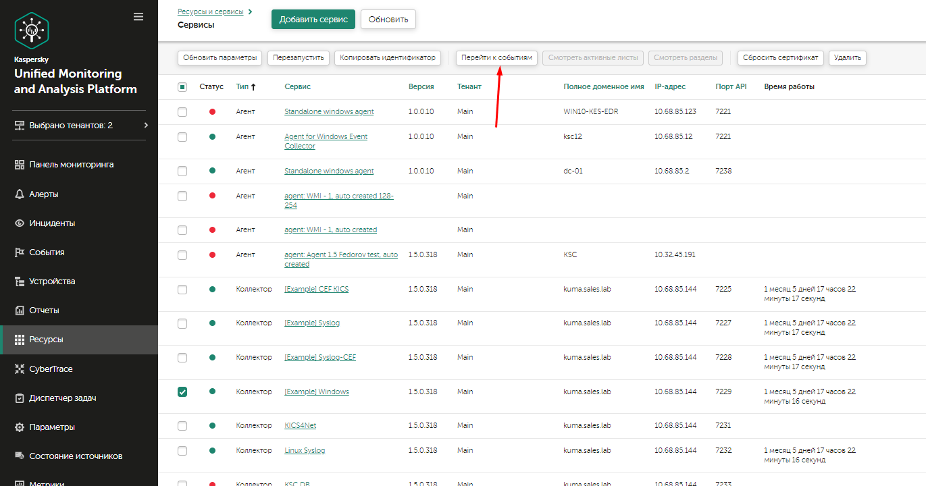Open the Linux Syslog collector link
Viewport: 926px width, 486px height.
[305, 451]
